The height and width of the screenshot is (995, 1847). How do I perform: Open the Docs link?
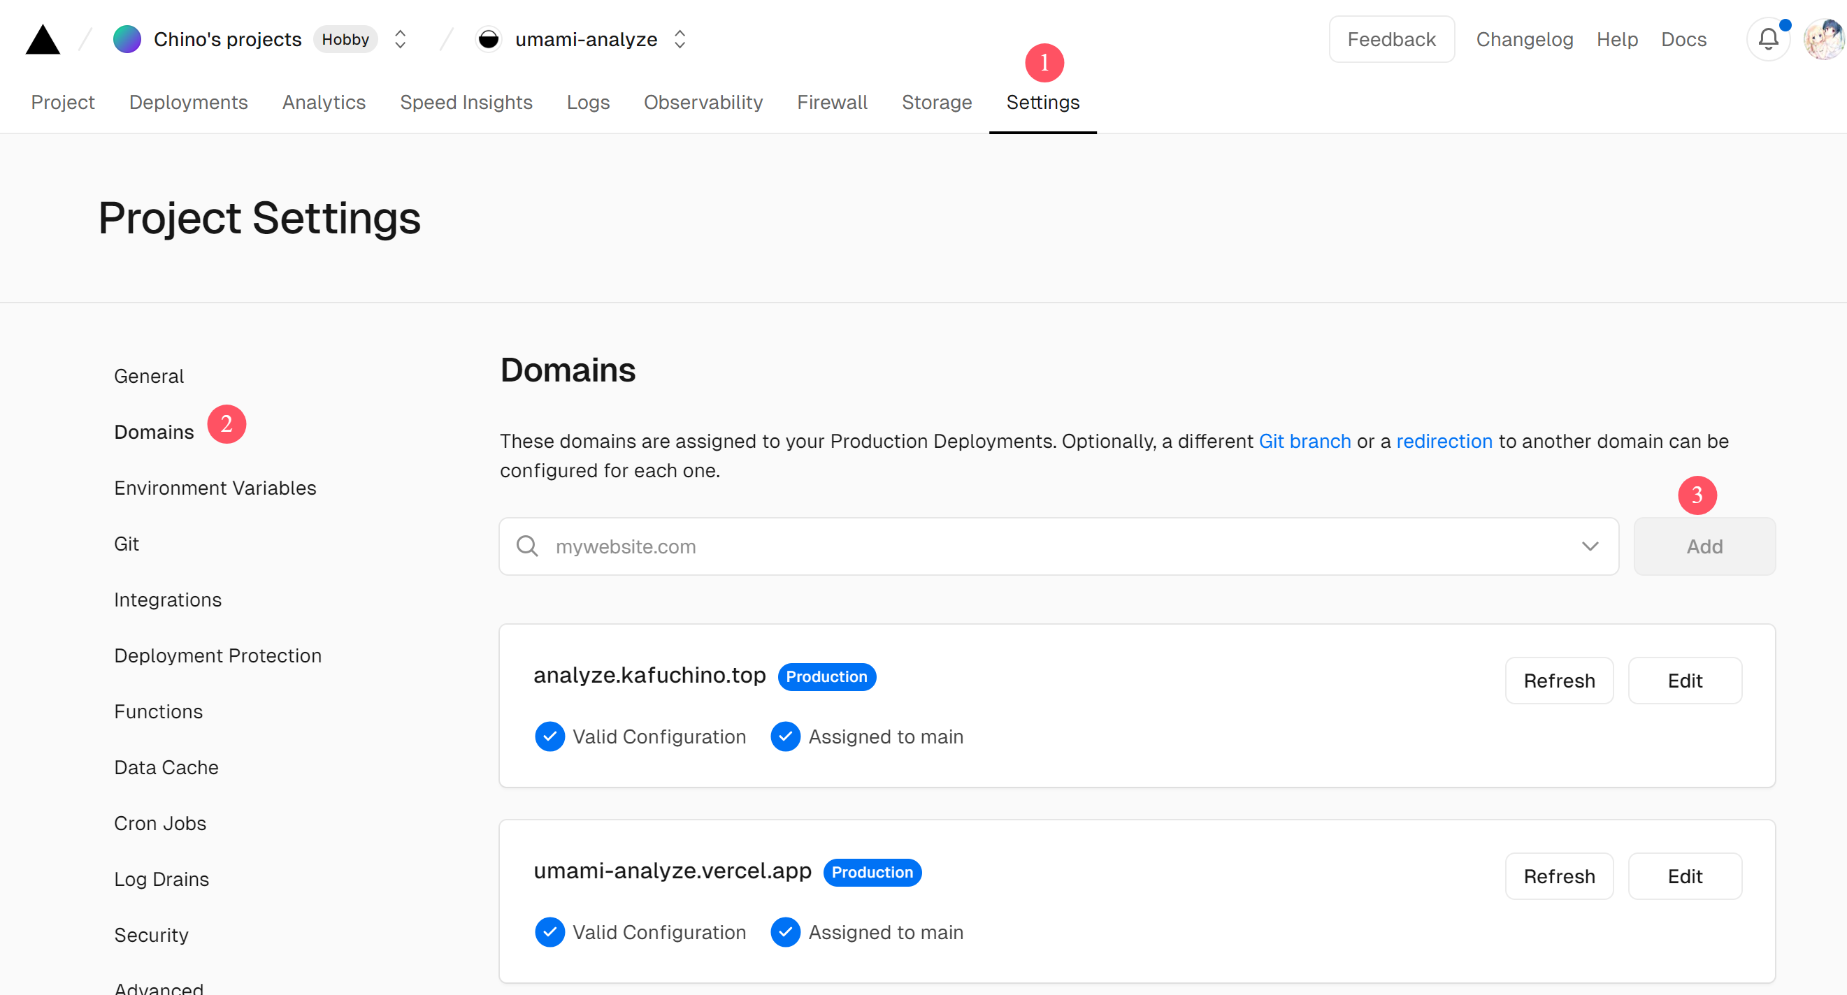(x=1683, y=39)
